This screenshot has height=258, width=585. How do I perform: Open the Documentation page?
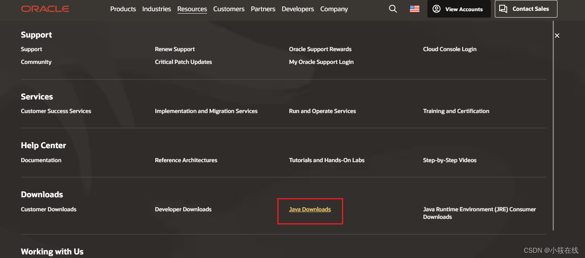[x=41, y=160]
